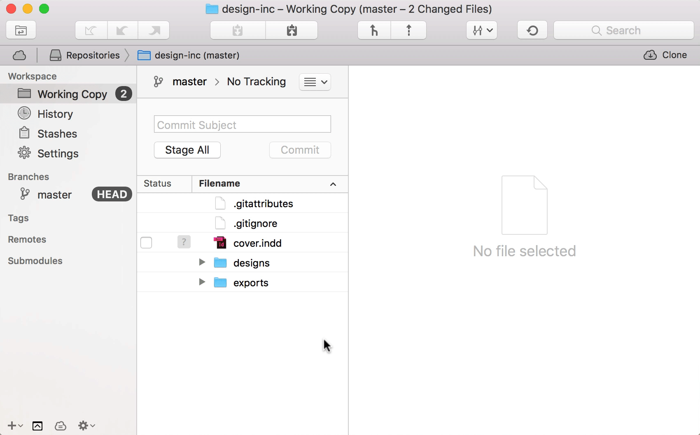
Task: Select the exports folder row
Action: 243,283
